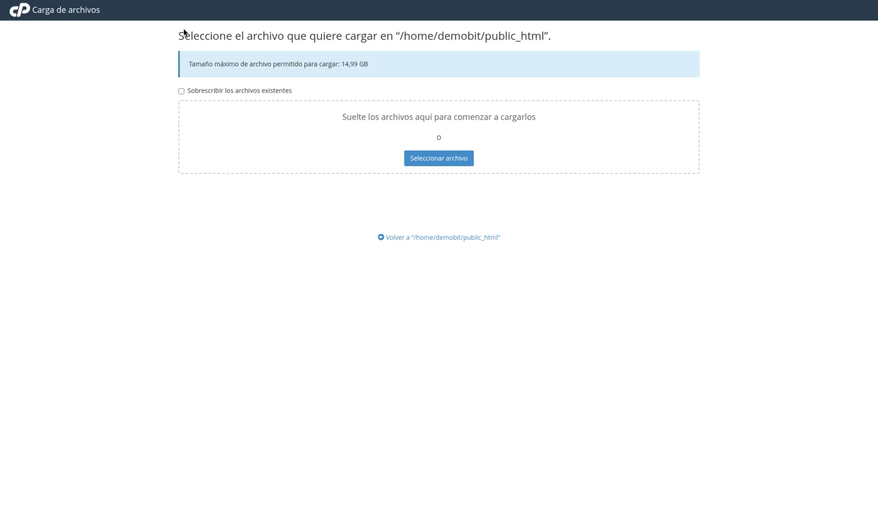This screenshot has height=507, width=878.
Task: Click the back arrow icon beside Volver
Action: click(381, 237)
